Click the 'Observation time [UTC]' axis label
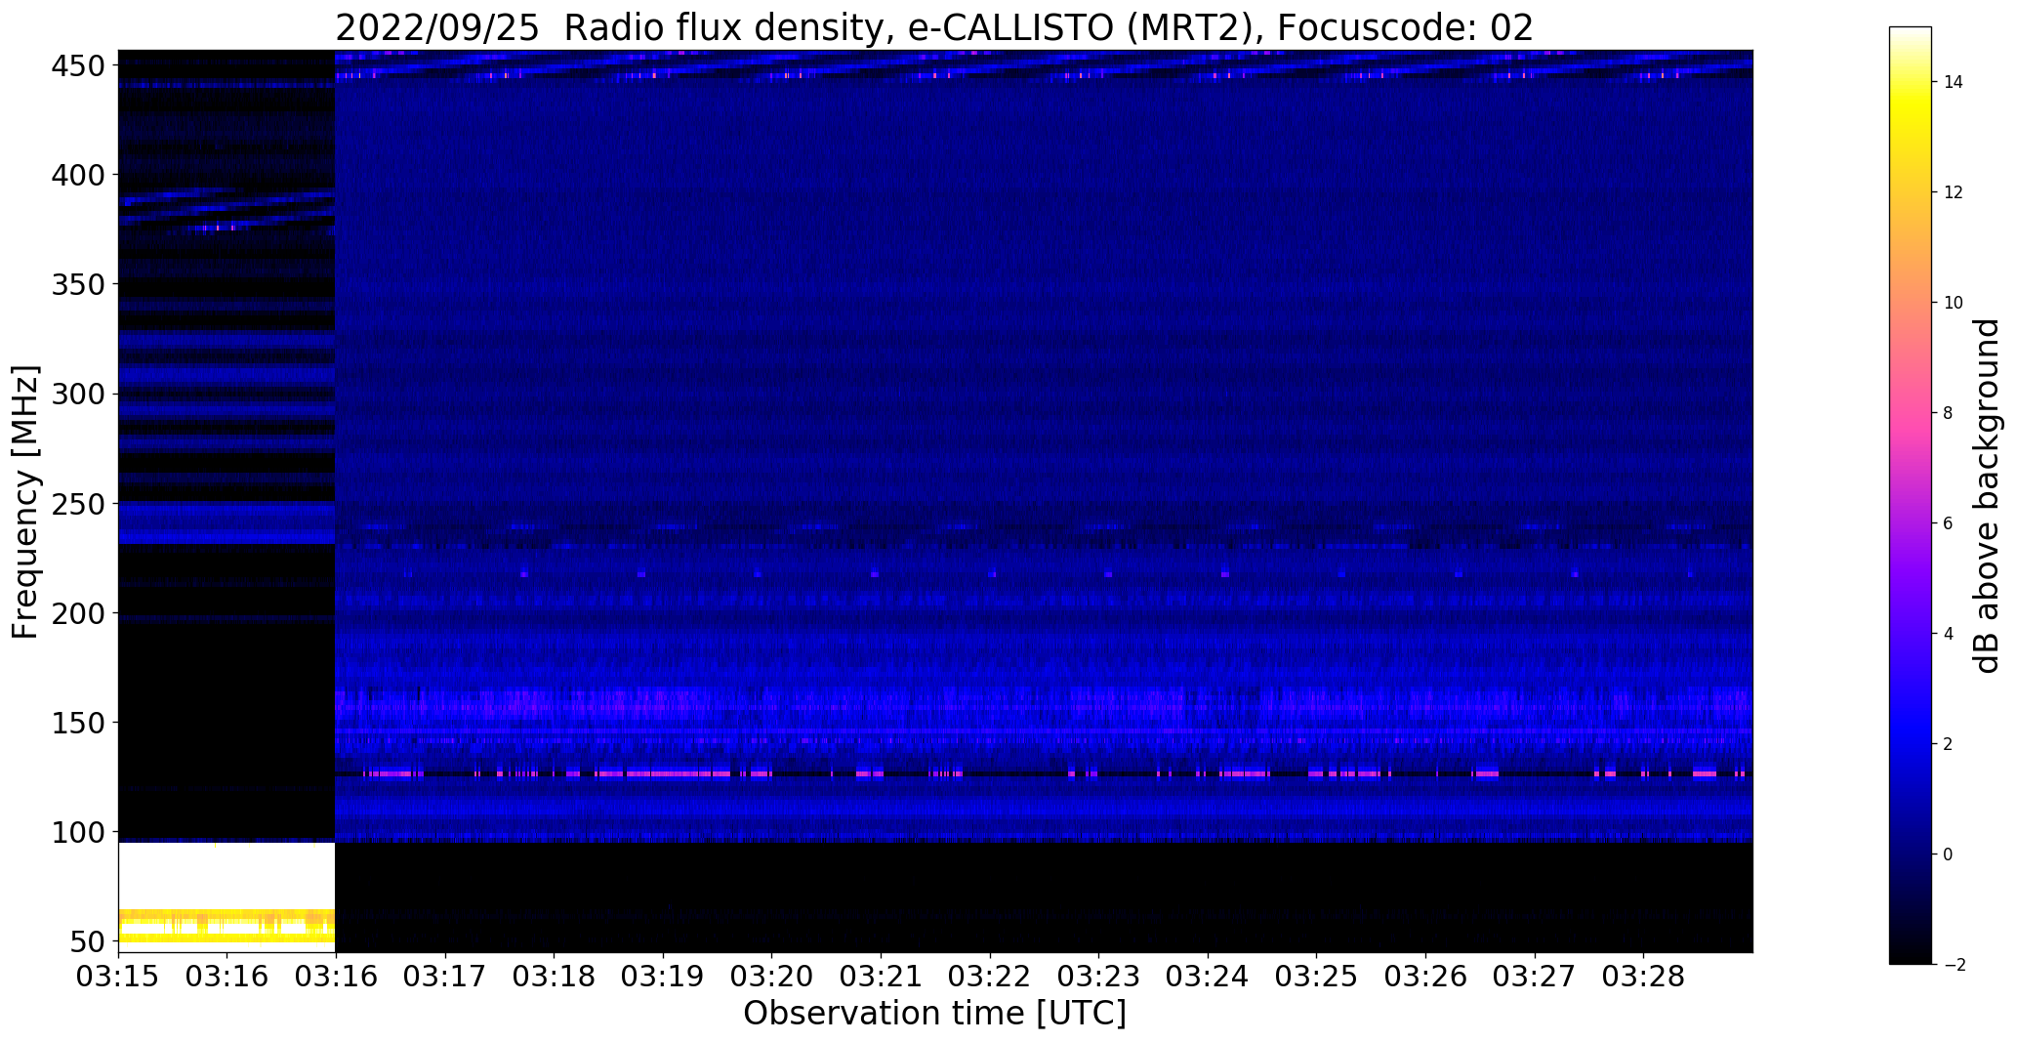 point(934,1014)
